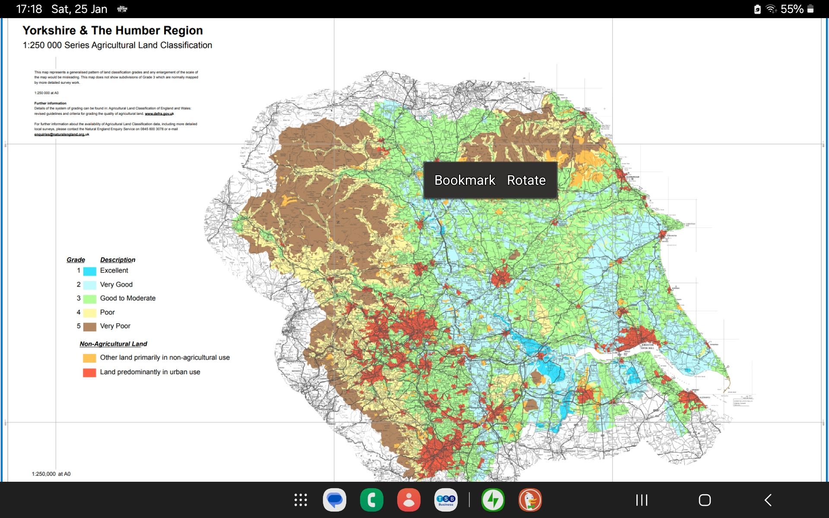
Task: Tap the recent apps navigation button
Action: point(642,500)
